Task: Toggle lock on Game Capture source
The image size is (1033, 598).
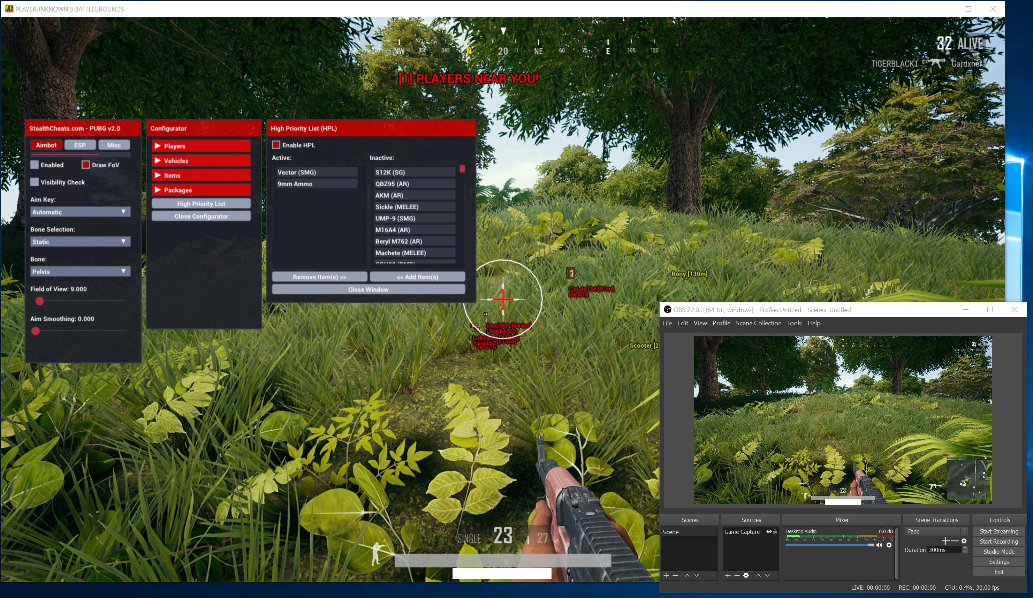Action: [x=775, y=532]
